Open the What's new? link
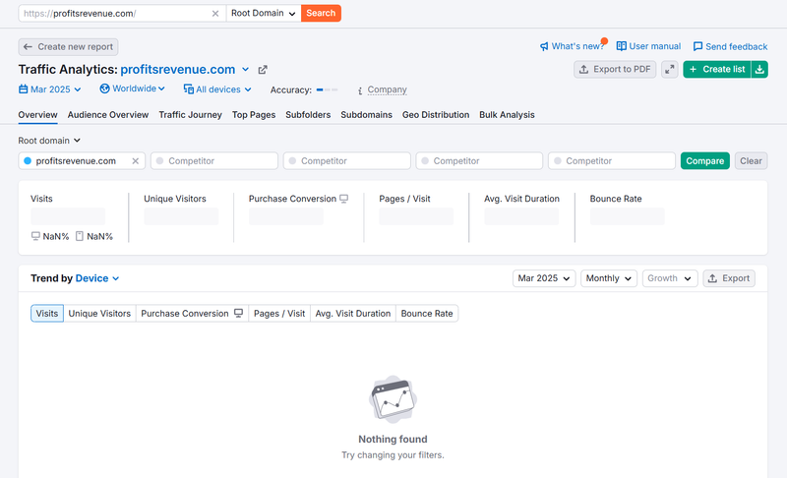Image resolution: width=787 pixels, height=478 pixels. (574, 46)
